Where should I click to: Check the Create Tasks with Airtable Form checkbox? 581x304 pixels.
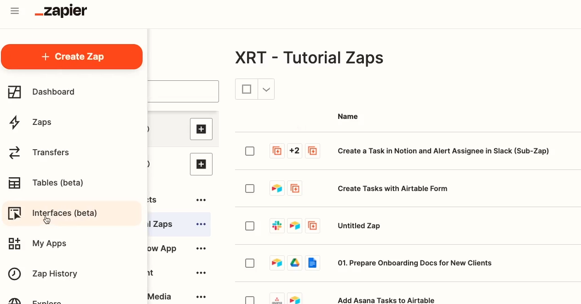point(250,189)
